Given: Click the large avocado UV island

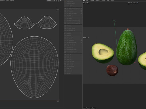Looking at the screenshot, I should tap(34, 67).
